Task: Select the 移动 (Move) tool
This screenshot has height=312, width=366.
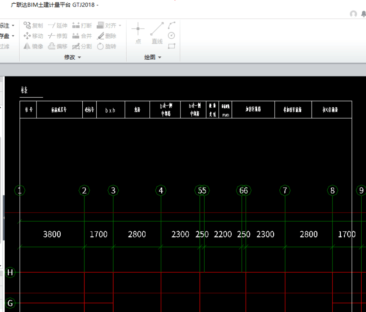Action: pyautogui.click(x=33, y=36)
